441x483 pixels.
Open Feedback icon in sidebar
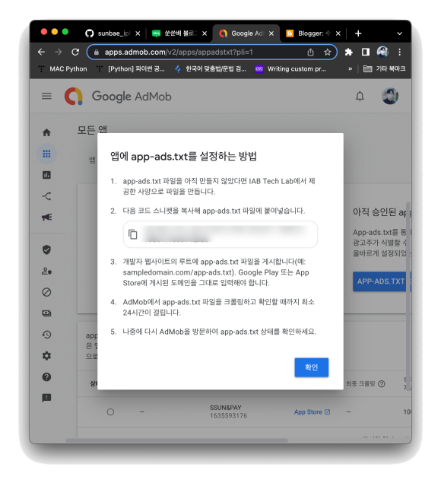(46, 398)
